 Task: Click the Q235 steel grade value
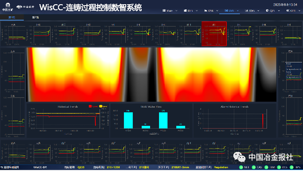click(81, 167)
